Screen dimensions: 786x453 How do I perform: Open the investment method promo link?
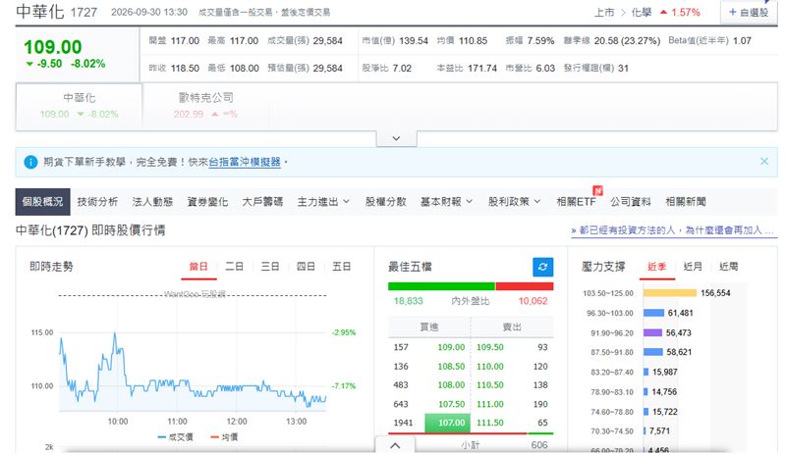coord(674,230)
